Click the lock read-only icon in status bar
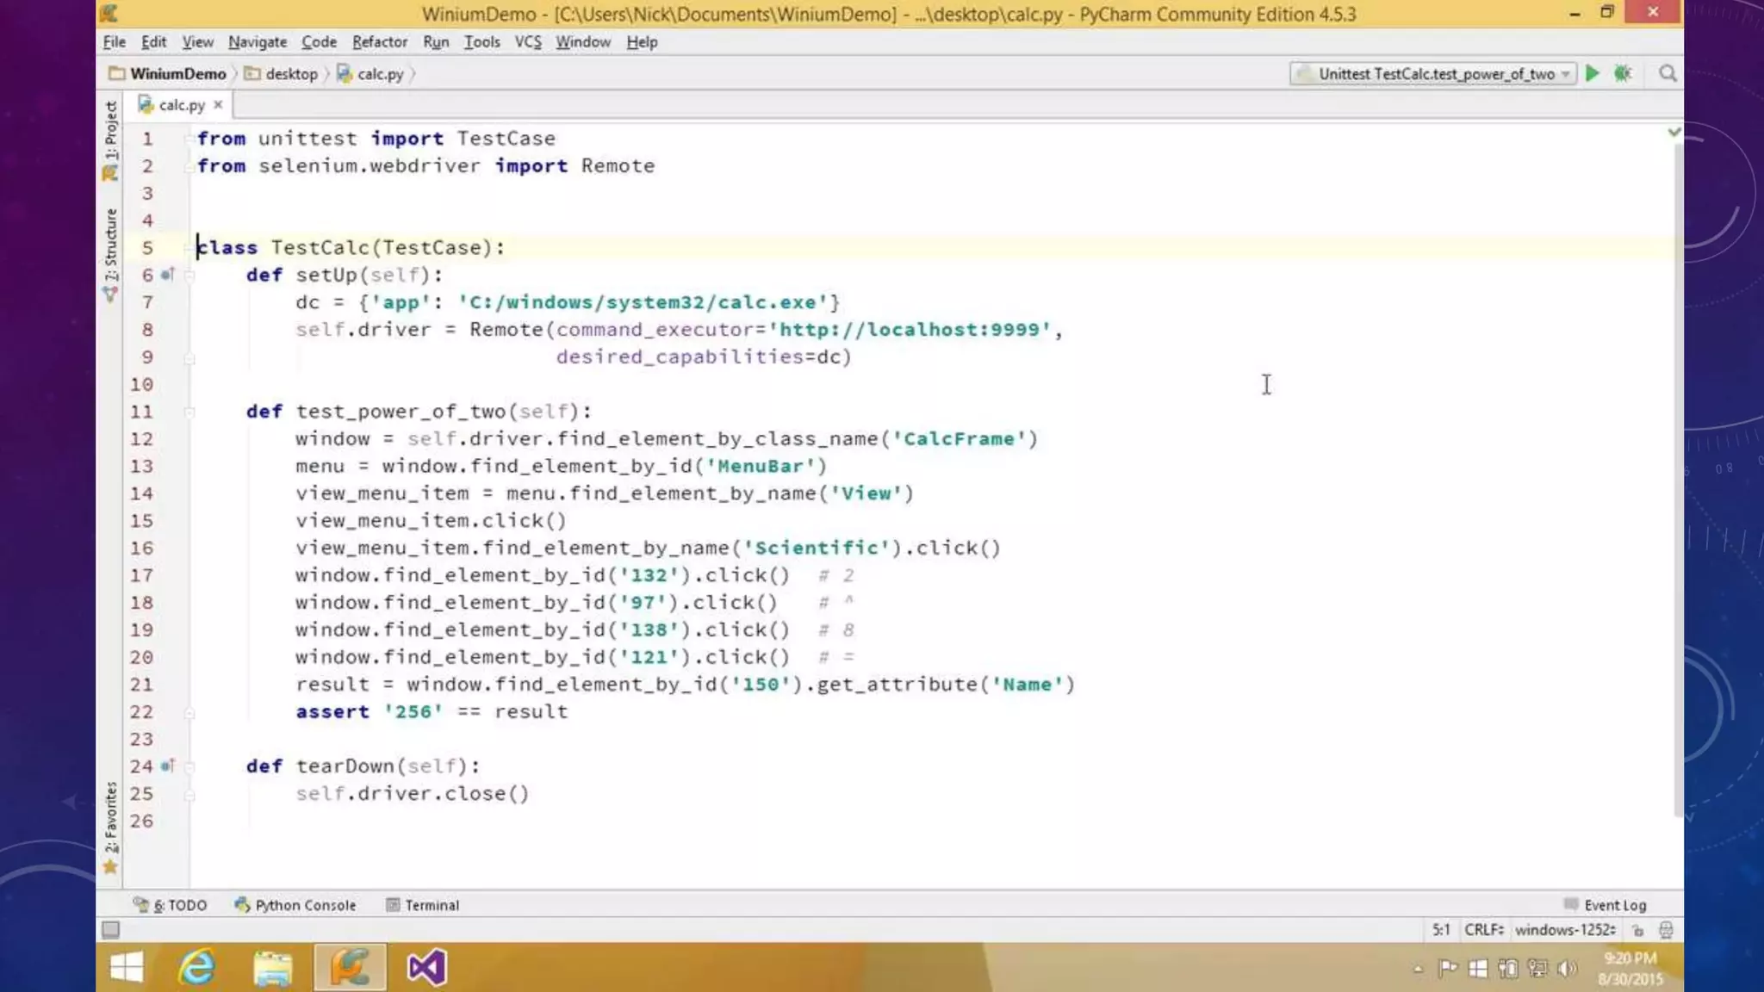 tap(1638, 930)
